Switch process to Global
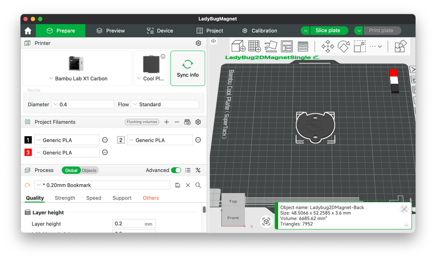The height and width of the screenshot is (260, 436). point(71,170)
